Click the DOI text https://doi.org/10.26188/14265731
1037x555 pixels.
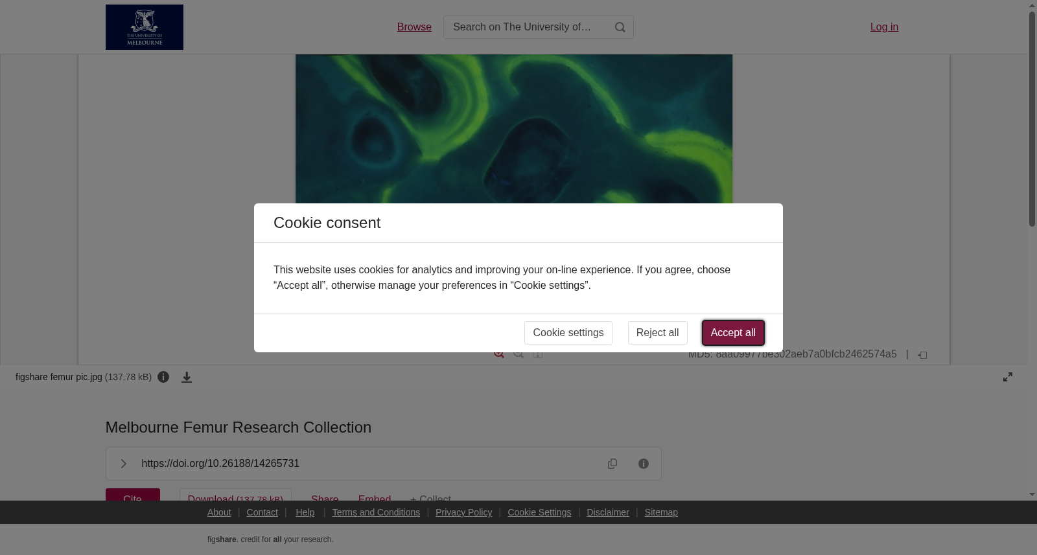(220, 464)
